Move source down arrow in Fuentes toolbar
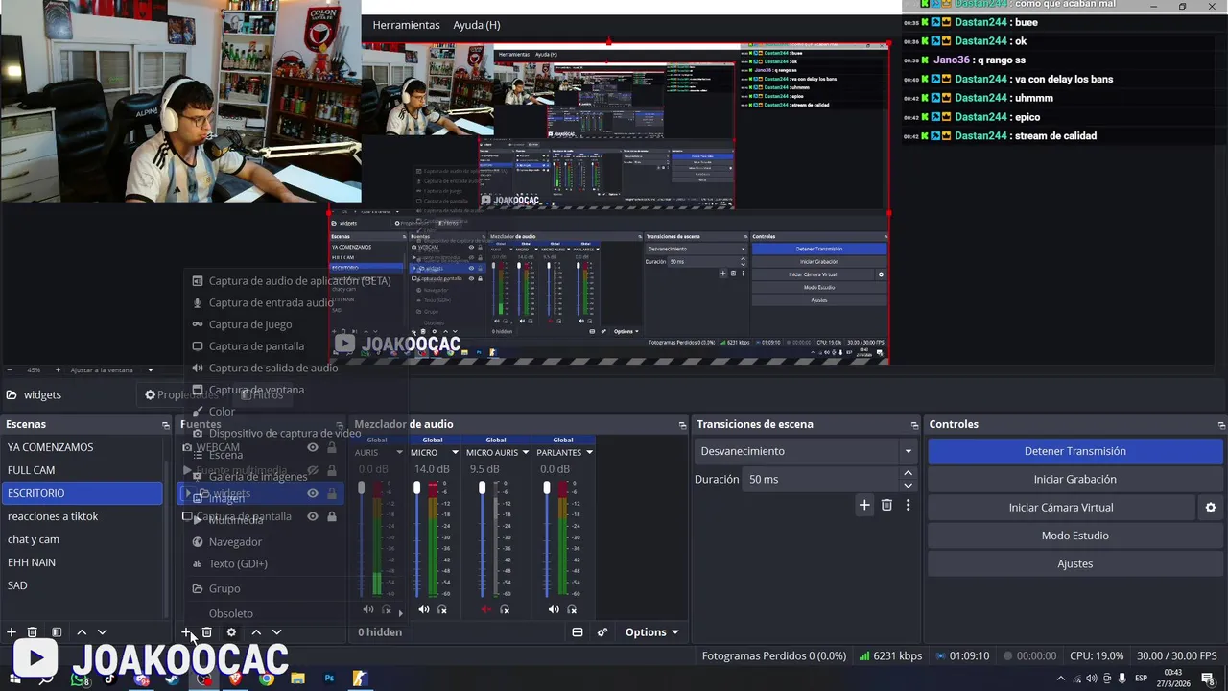The width and height of the screenshot is (1228, 691). 277,632
